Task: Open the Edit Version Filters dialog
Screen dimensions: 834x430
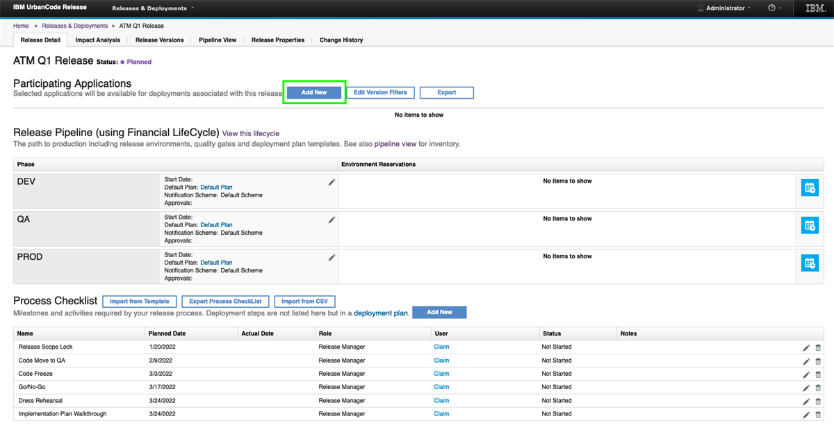Action: tap(379, 92)
